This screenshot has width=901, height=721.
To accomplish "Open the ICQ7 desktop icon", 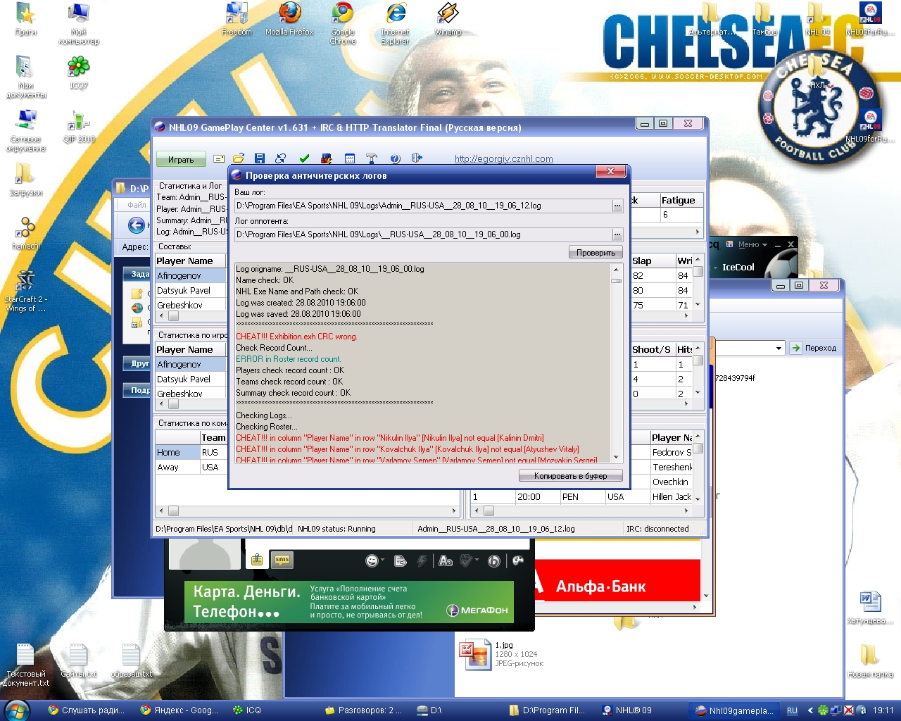I will pyautogui.click(x=79, y=73).
